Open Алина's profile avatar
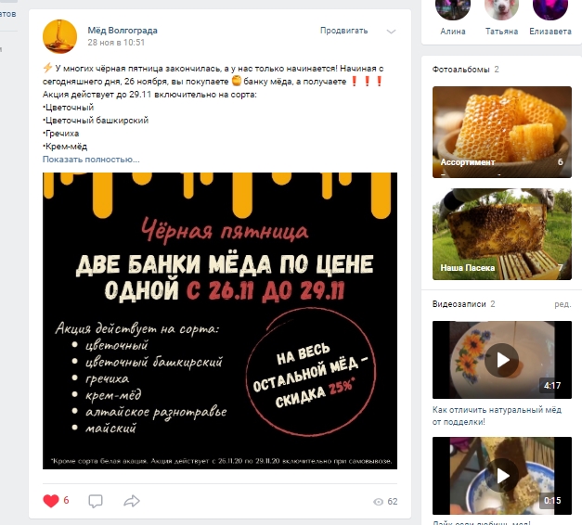The image size is (582, 525). (453, 9)
